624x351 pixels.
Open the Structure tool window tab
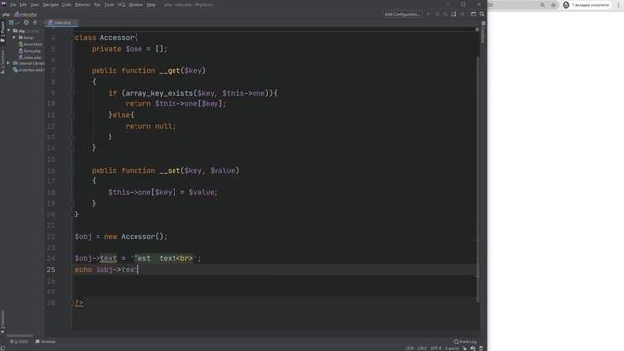(x=2, y=61)
